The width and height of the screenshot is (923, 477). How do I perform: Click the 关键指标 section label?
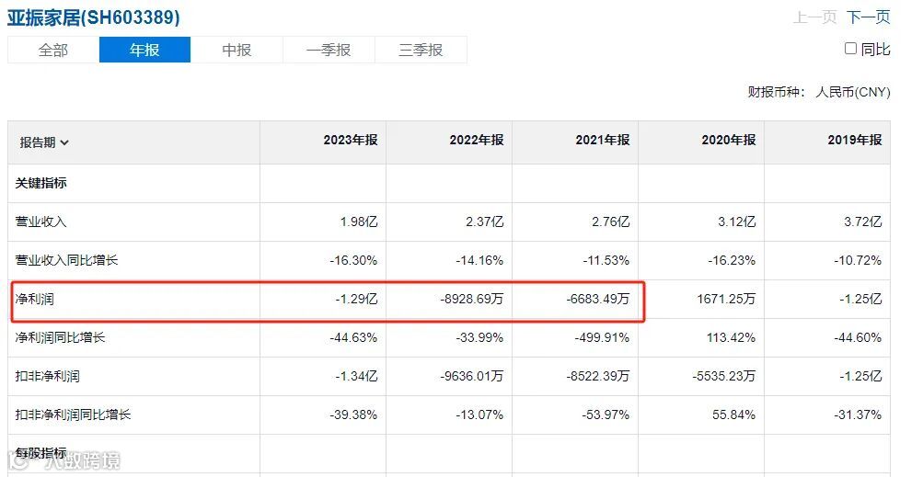click(x=40, y=183)
